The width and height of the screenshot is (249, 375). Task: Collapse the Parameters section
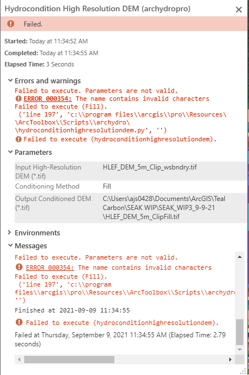click(10, 152)
